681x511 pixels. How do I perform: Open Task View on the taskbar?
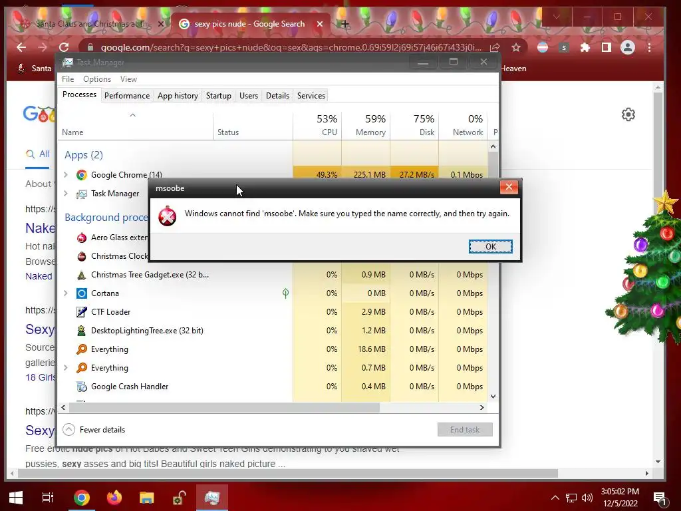pos(47,498)
